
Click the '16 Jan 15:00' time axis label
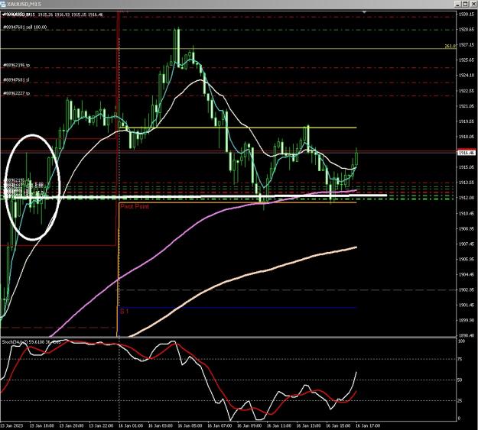click(338, 425)
